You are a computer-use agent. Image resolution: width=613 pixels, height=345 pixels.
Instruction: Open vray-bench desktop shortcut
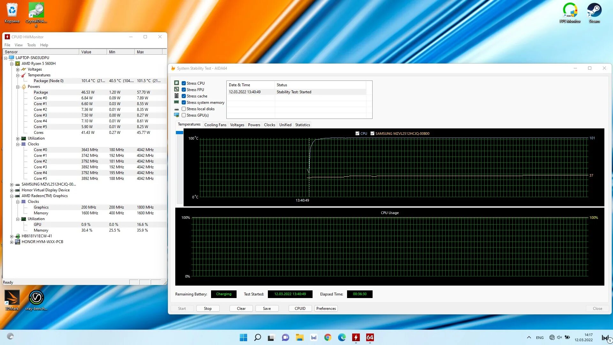[x=36, y=300]
